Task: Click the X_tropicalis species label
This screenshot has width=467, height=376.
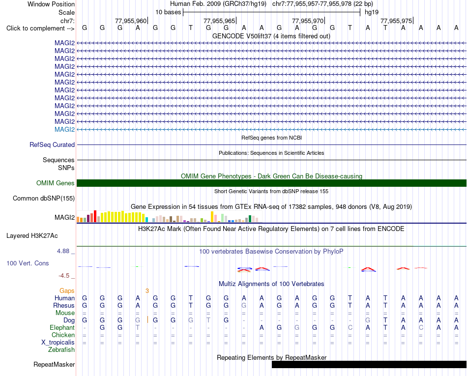Action: (x=58, y=343)
